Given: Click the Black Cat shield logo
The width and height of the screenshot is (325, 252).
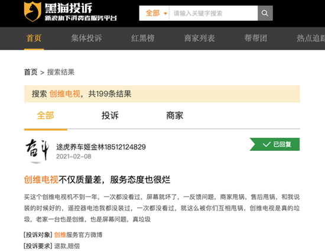Looking at the screenshot, I should [32, 12].
